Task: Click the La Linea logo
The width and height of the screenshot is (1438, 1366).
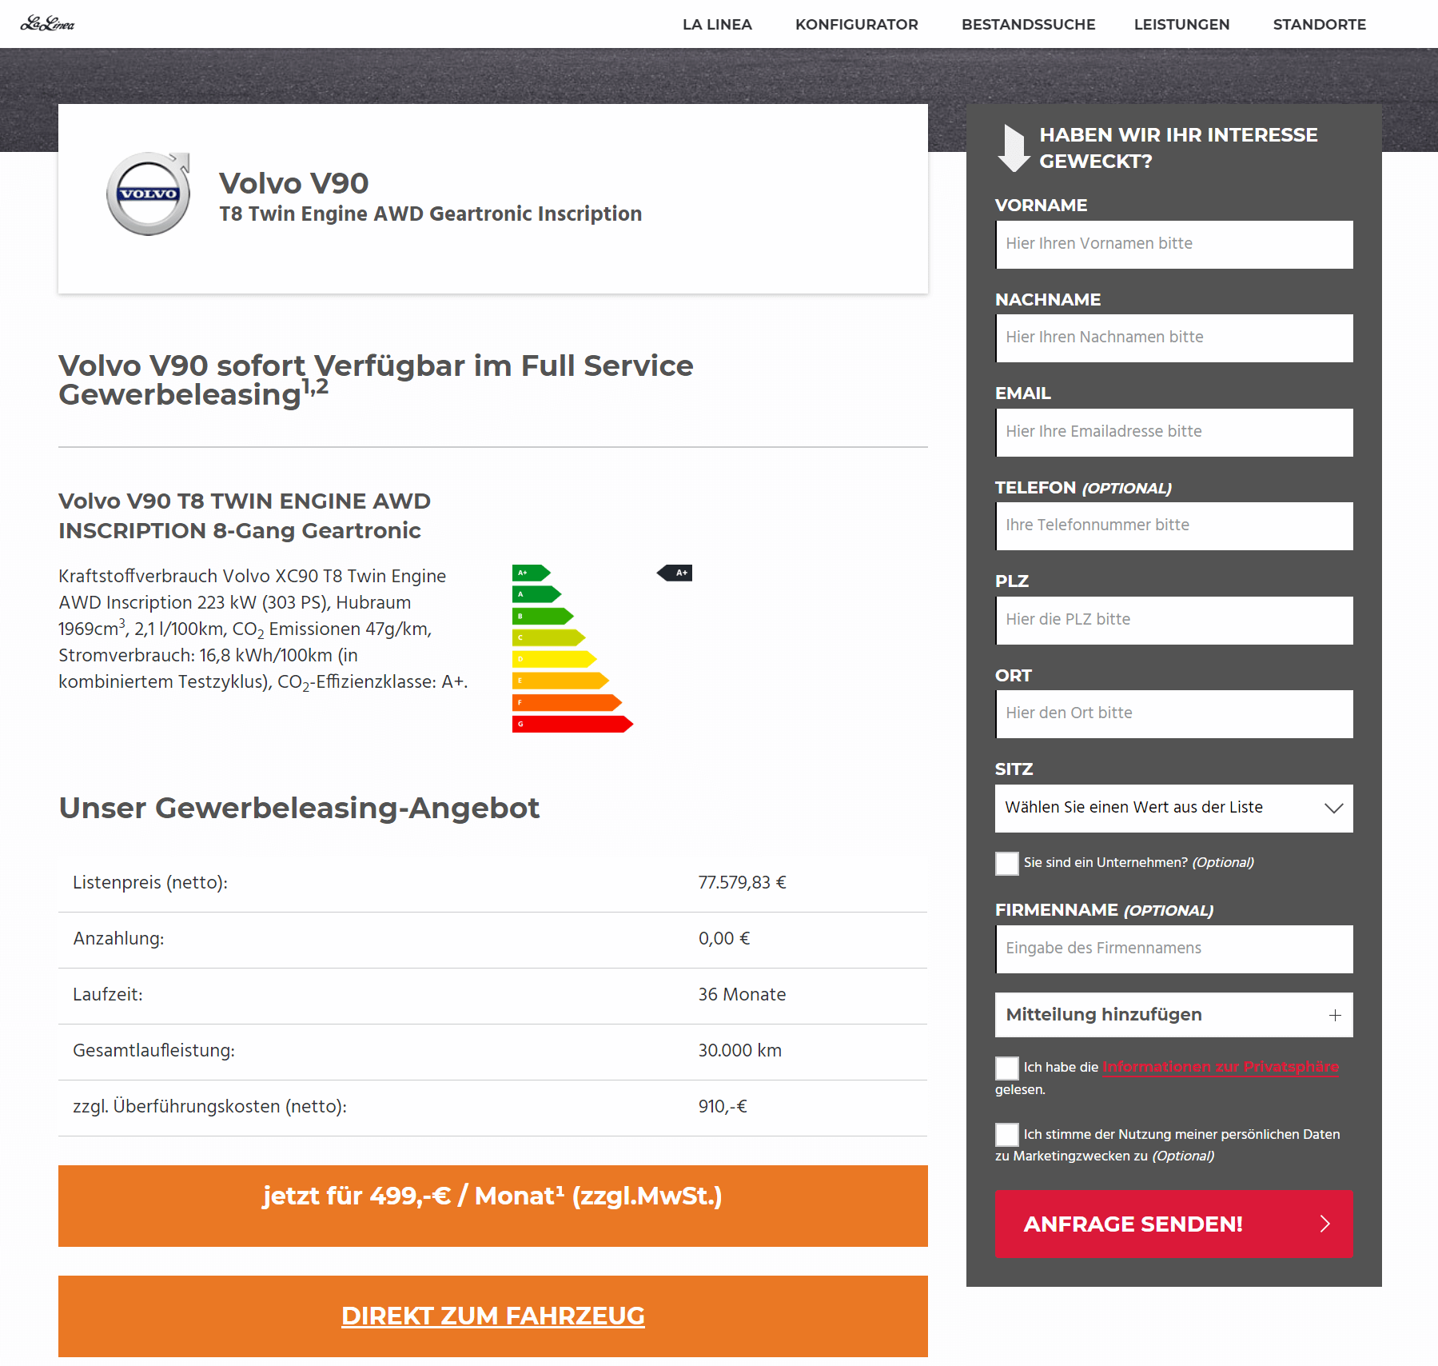Action: pyautogui.click(x=47, y=24)
